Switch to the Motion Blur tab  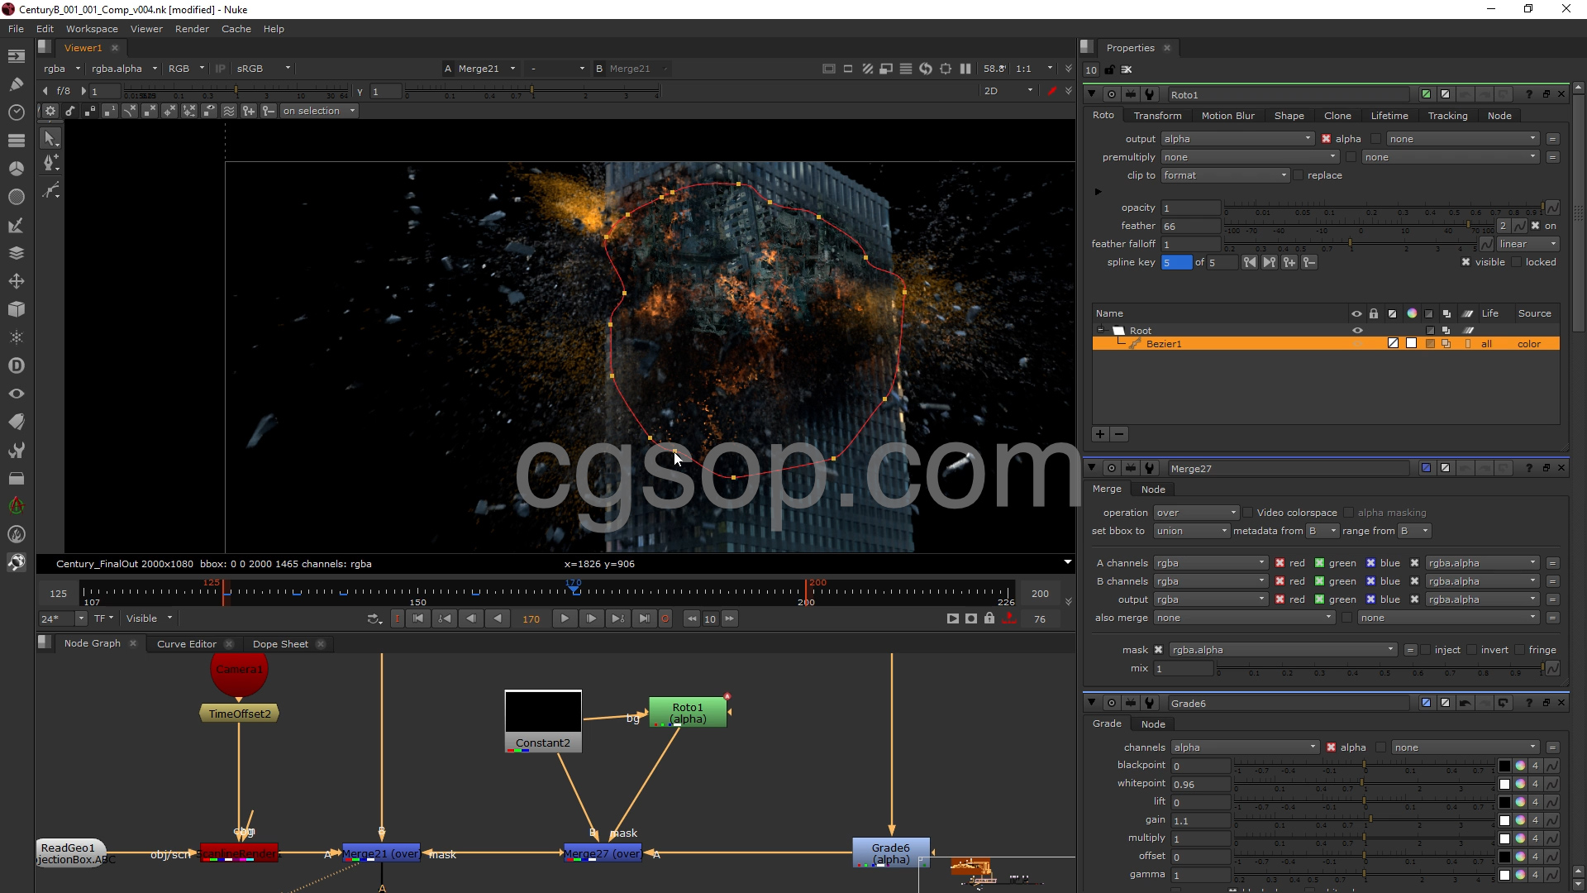coord(1227,116)
